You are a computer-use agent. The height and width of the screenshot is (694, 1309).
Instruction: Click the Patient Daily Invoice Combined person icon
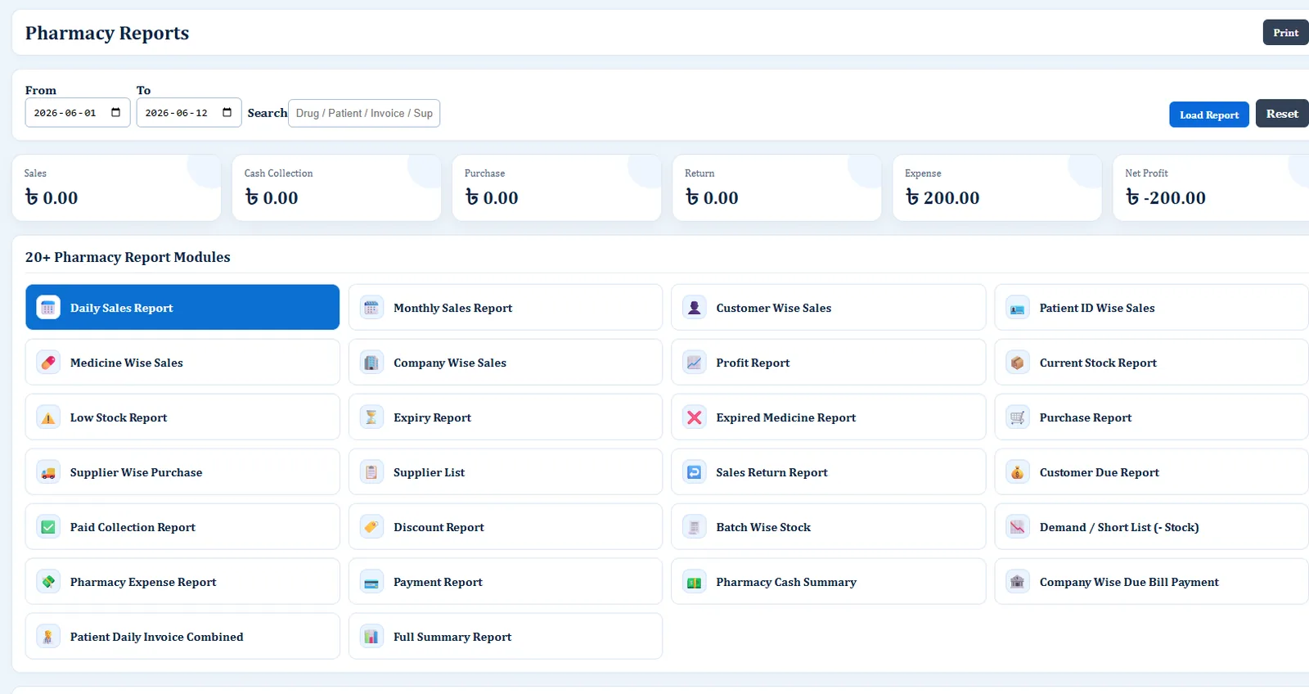point(48,637)
